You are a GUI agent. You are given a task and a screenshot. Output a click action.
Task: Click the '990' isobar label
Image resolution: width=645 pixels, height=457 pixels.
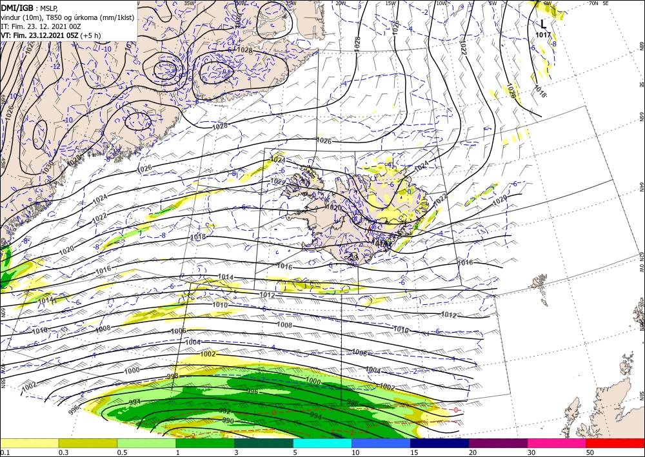tap(228, 422)
